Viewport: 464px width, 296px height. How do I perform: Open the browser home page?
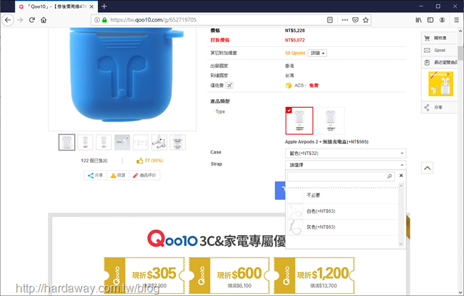click(x=43, y=20)
